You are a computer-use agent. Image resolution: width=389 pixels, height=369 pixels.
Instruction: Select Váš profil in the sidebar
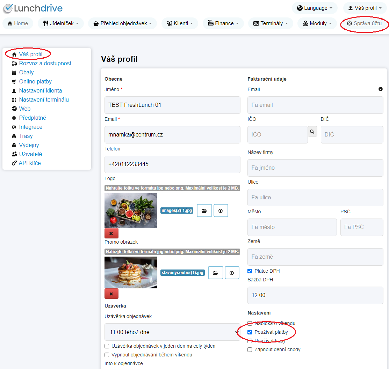click(30, 54)
